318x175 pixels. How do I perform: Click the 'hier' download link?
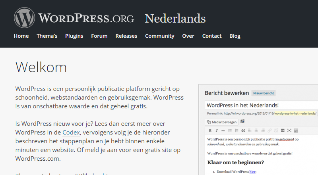coord(252,172)
